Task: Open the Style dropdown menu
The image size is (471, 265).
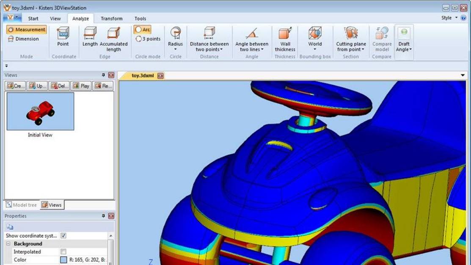Action: point(449,18)
